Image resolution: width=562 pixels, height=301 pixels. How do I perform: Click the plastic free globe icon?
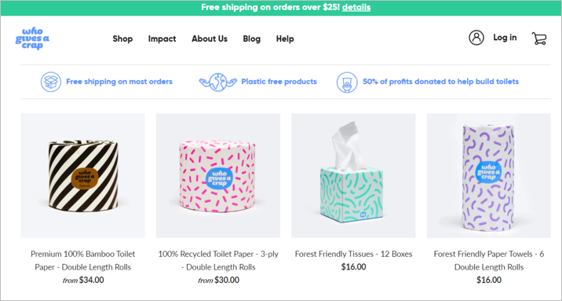click(218, 82)
